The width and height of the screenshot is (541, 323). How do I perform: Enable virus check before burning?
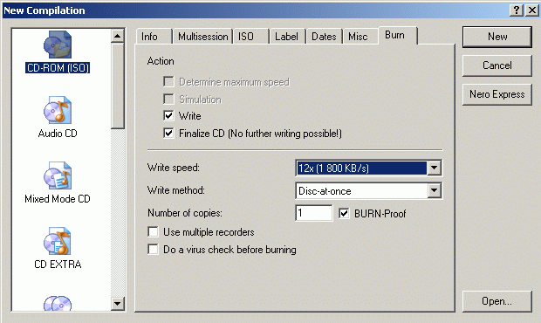coord(153,249)
